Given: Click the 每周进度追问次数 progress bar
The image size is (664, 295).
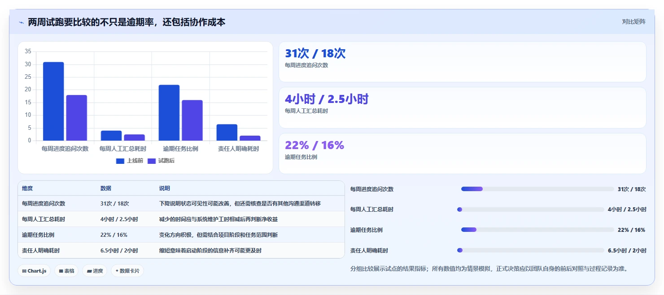Looking at the screenshot, I should pyautogui.click(x=537, y=189).
